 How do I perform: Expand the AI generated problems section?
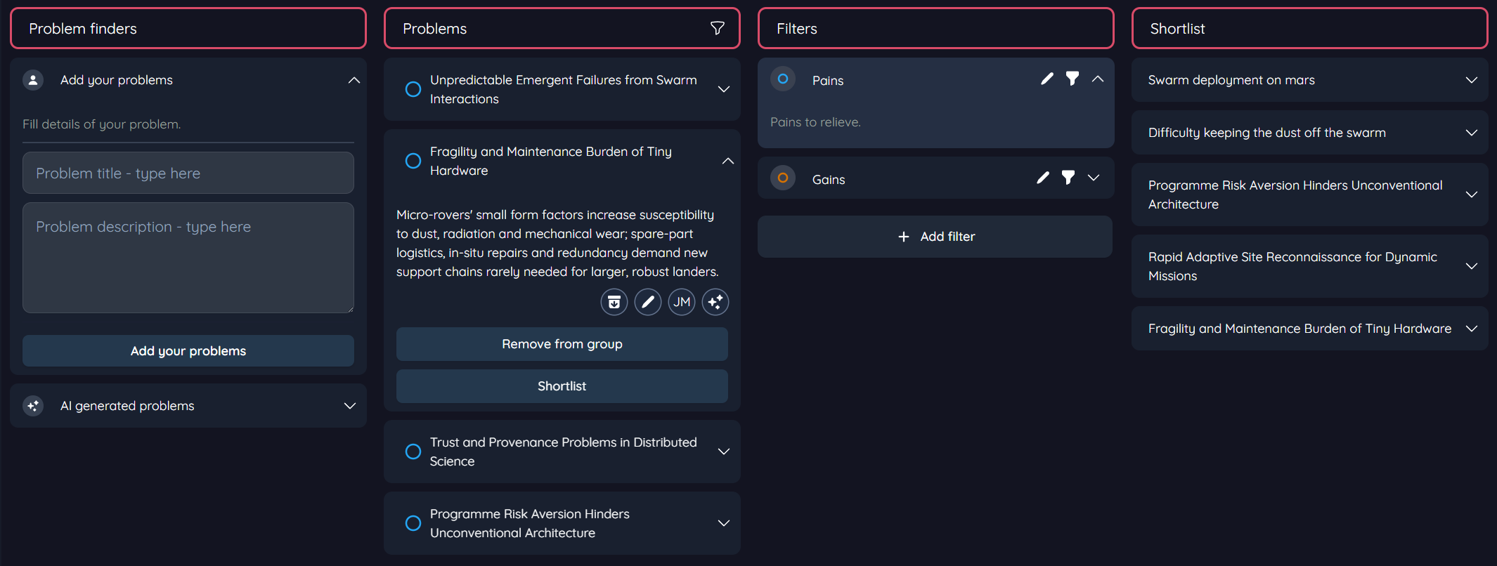point(349,406)
